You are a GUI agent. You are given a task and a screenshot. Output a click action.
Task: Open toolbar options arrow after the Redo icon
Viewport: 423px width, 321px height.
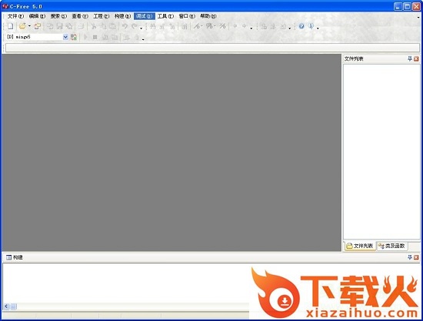click(x=141, y=28)
